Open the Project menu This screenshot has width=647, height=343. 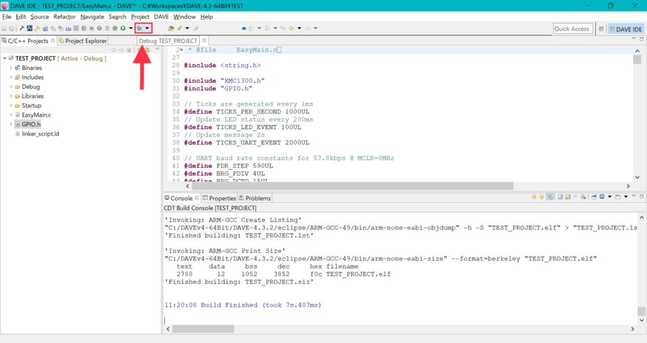[x=140, y=17]
